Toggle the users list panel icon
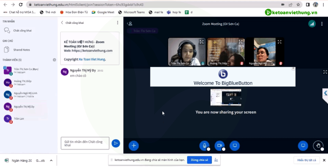This screenshot has height=167, width=328. pos(130,24)
